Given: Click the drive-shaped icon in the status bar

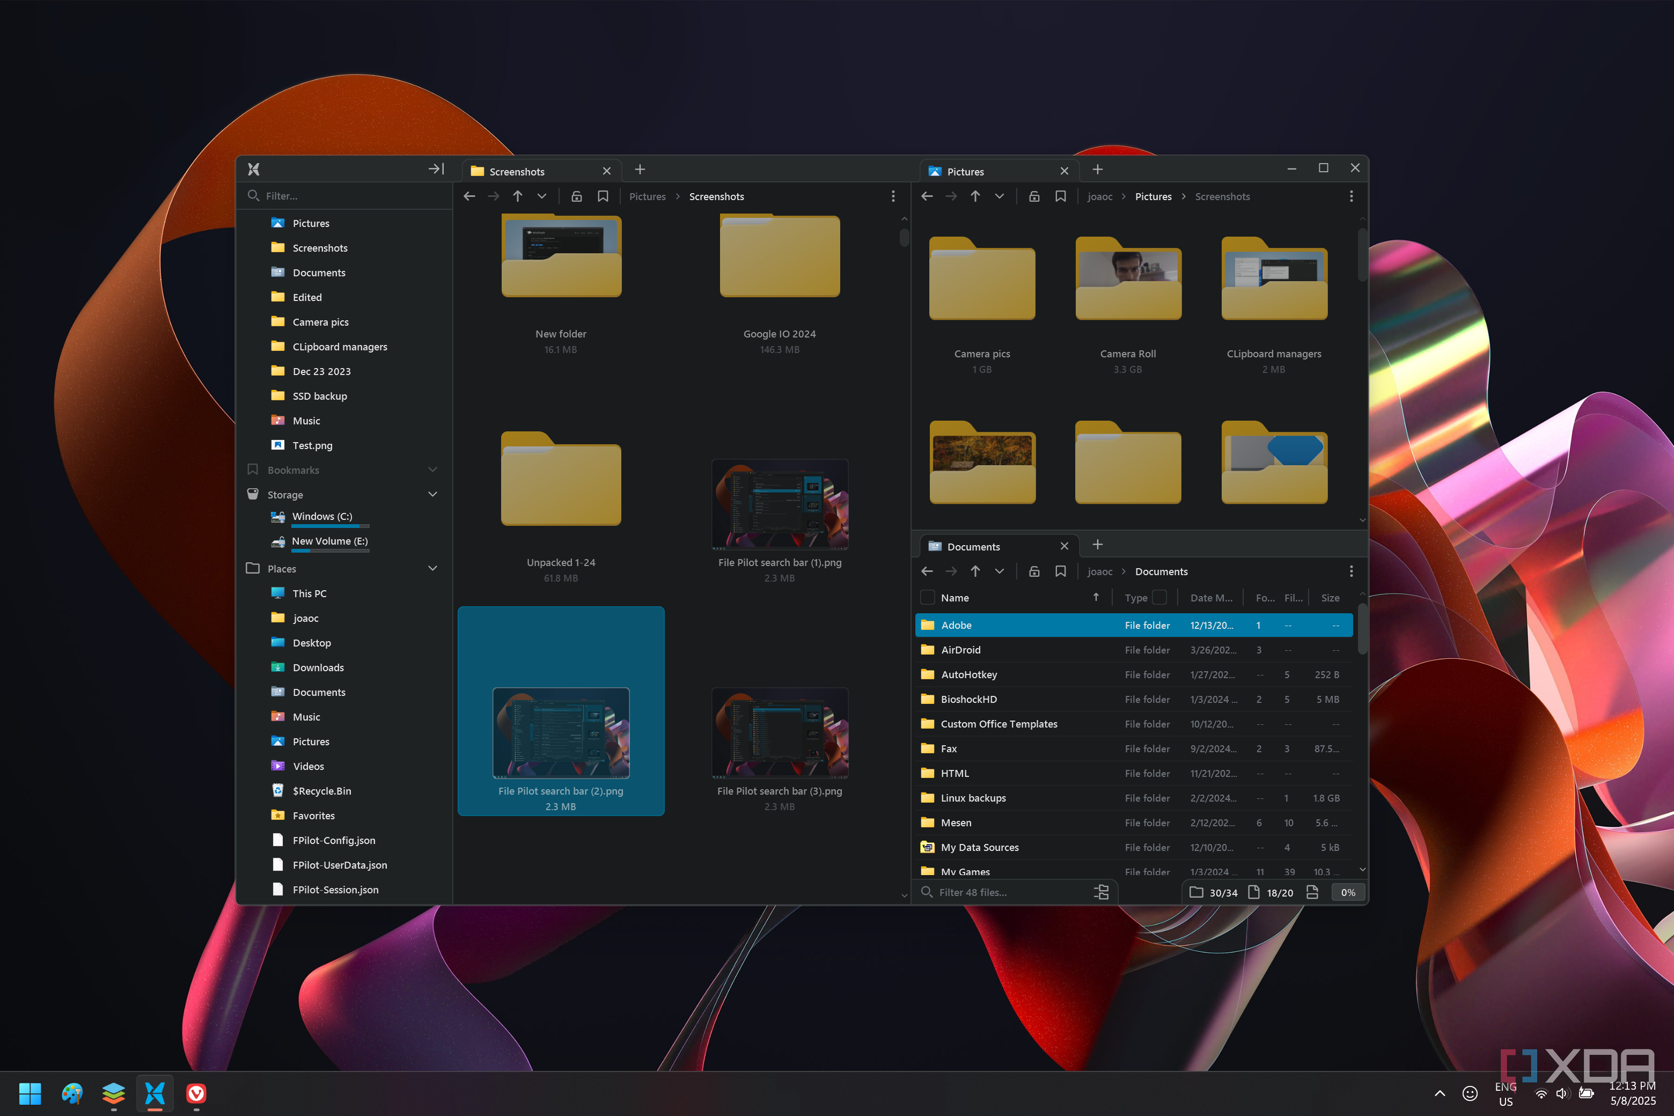Looking at the screenshot, I should point(1312,892).
